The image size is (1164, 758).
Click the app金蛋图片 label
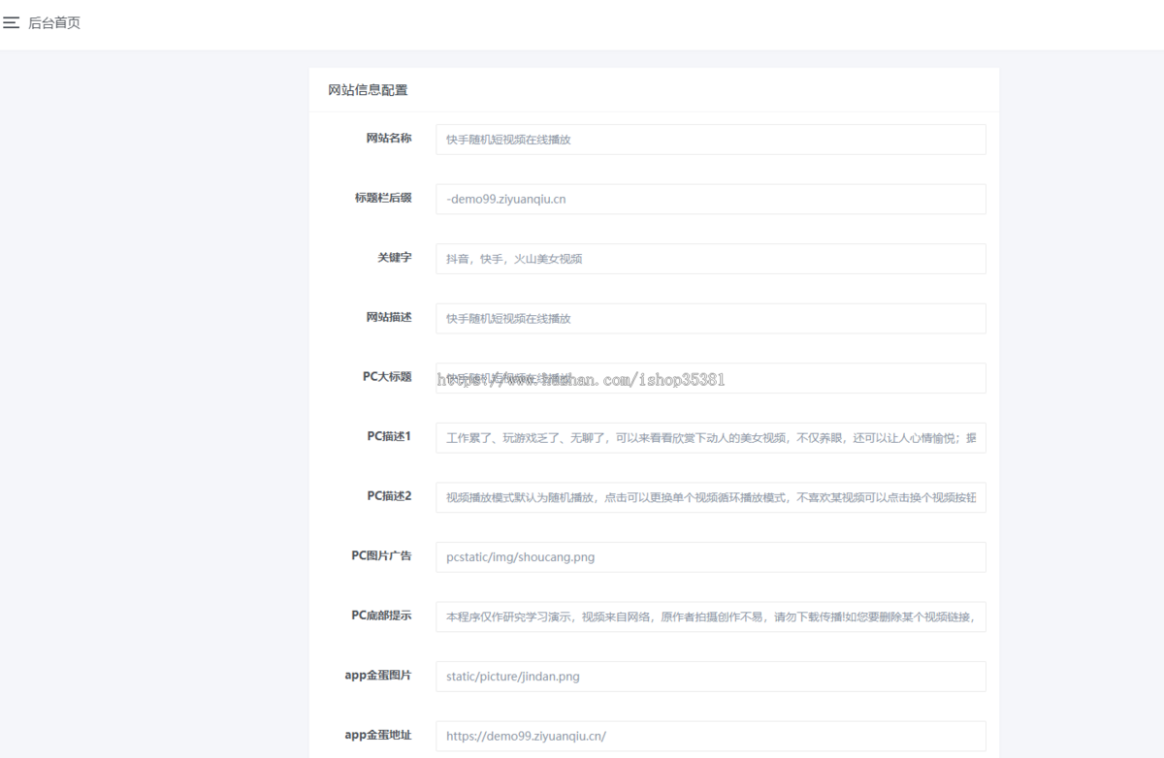(378, 676)
